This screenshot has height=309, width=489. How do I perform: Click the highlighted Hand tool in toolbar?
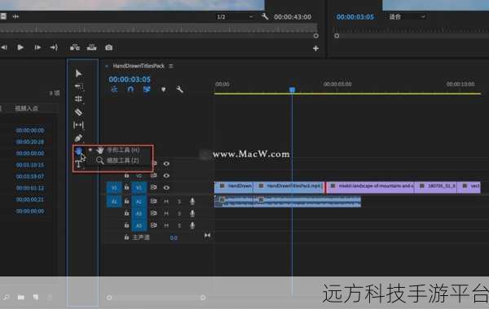point(78,151)
